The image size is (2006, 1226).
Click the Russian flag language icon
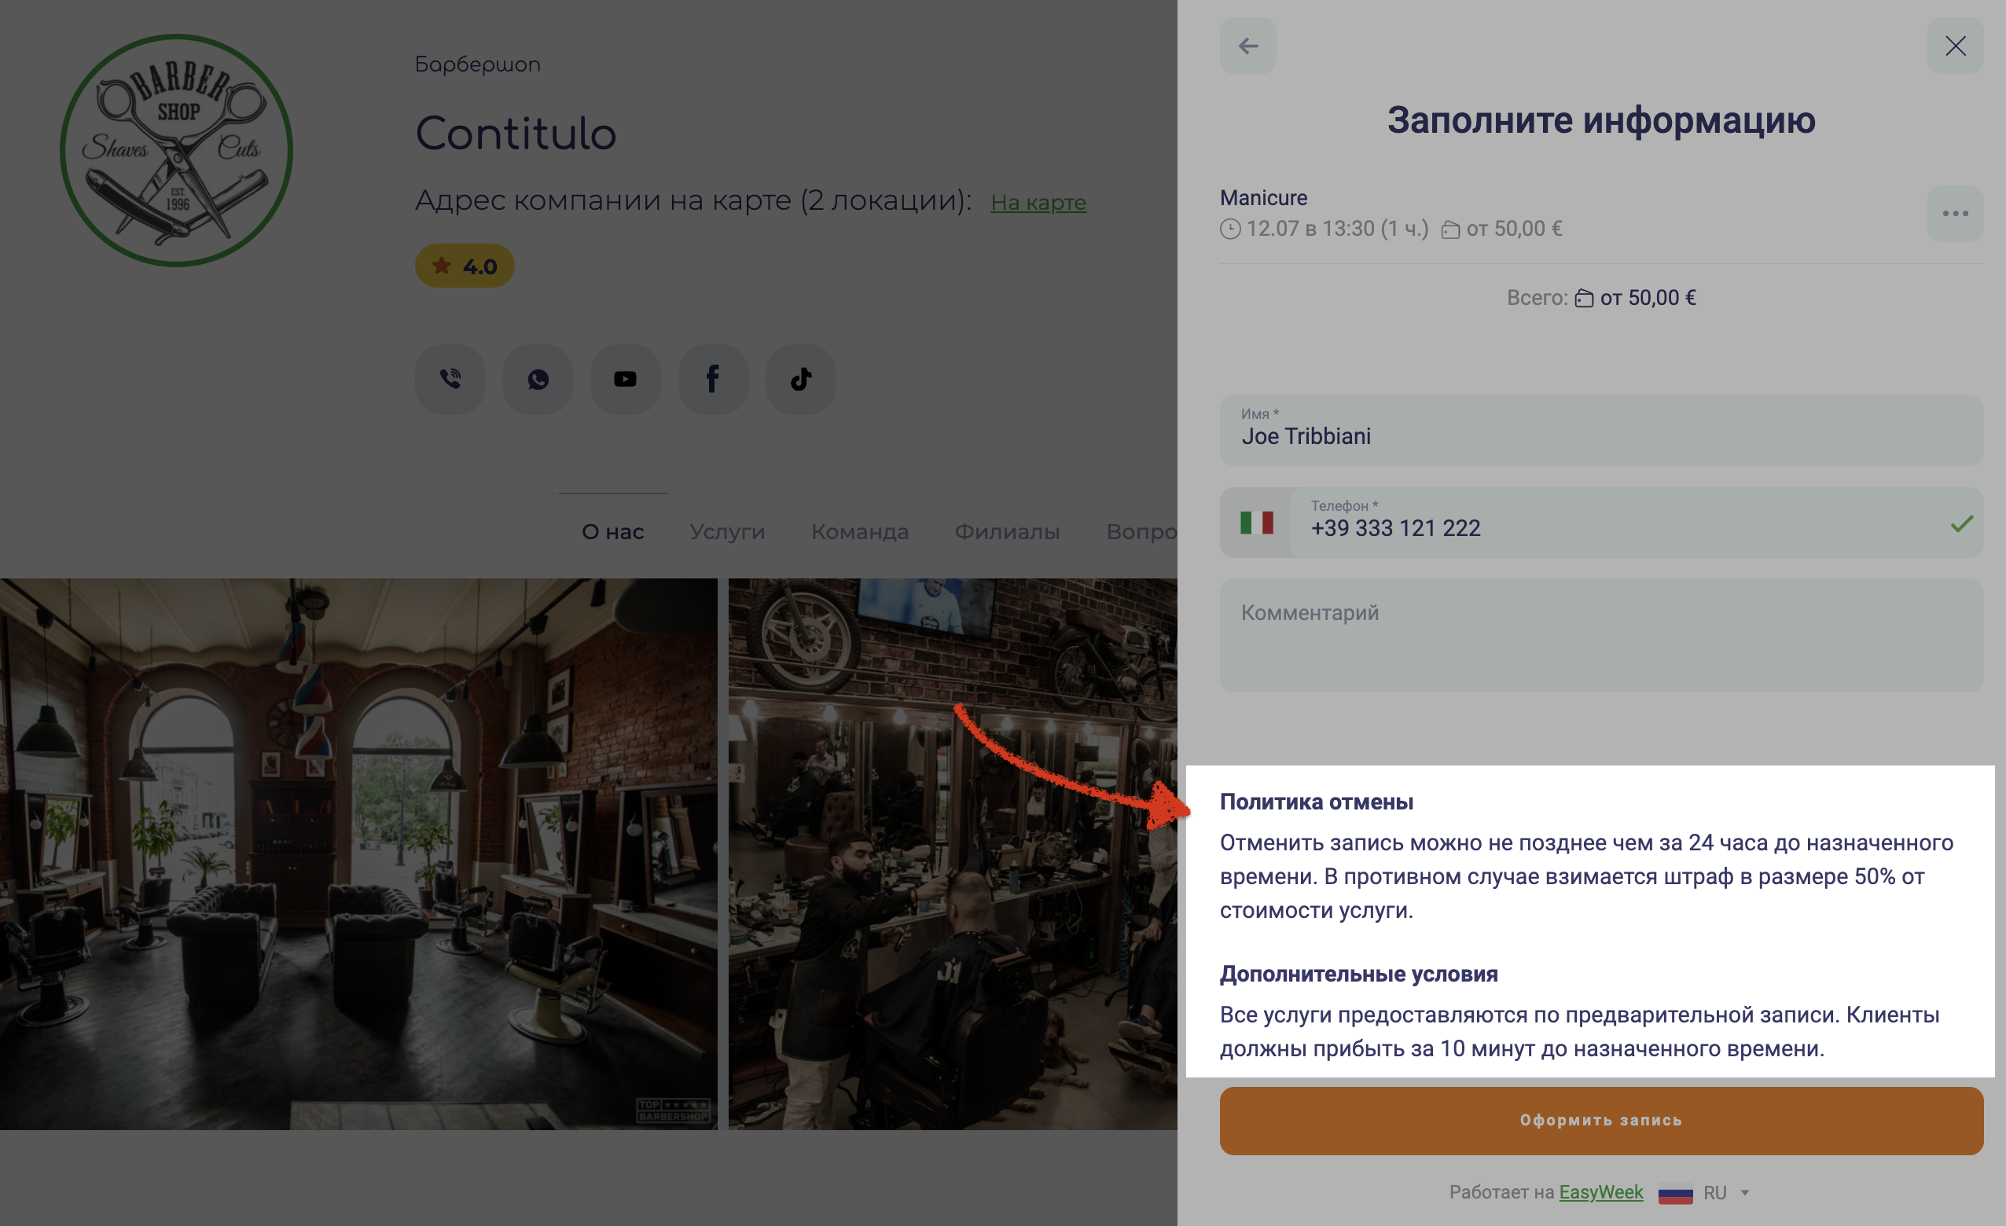(x=1676, y=1193)
